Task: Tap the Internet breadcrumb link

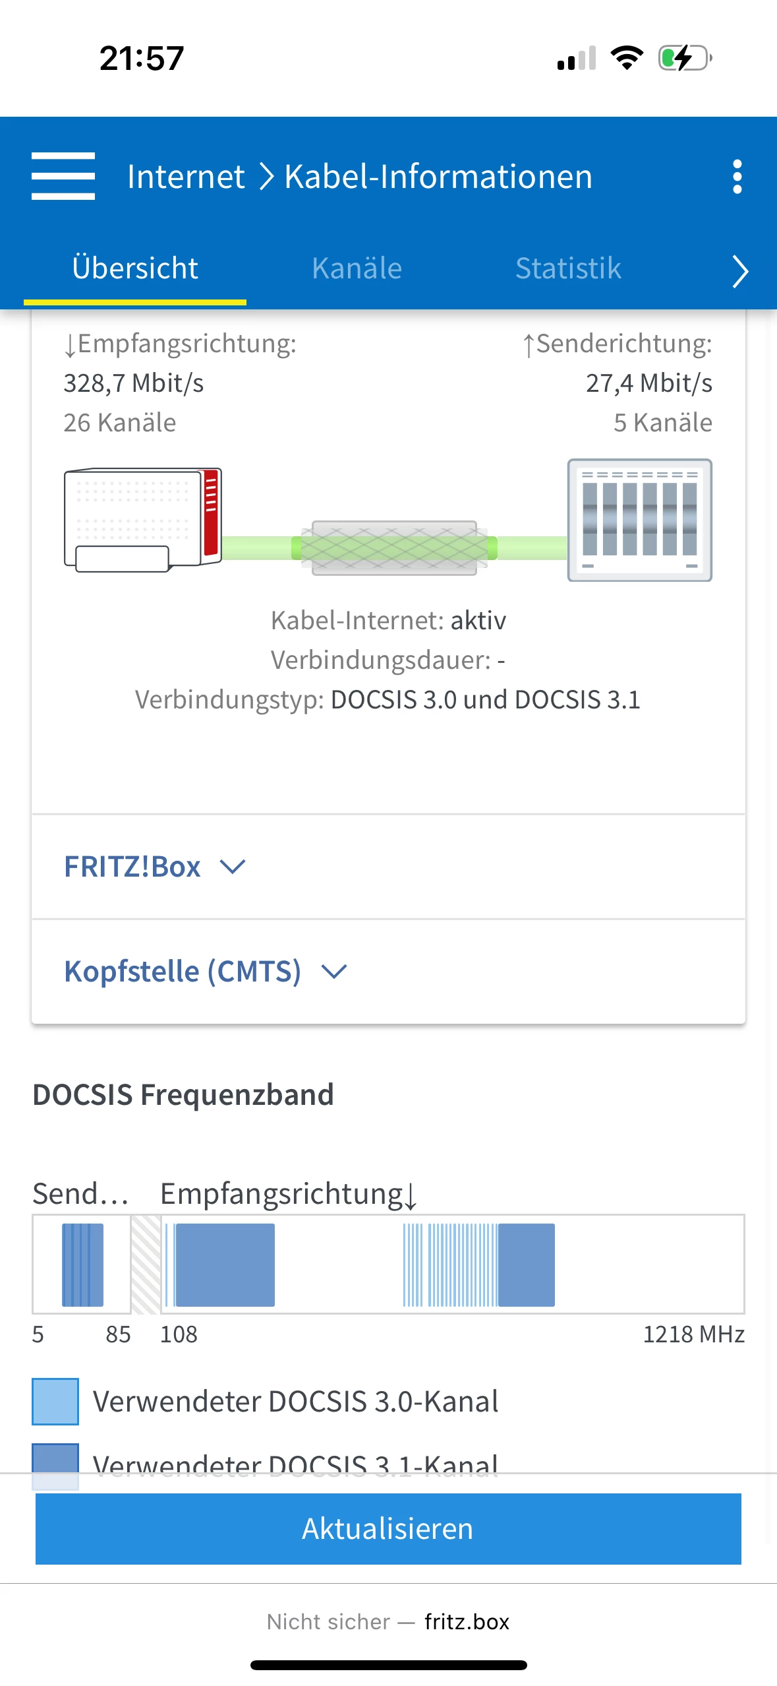Action: point(186,177)
